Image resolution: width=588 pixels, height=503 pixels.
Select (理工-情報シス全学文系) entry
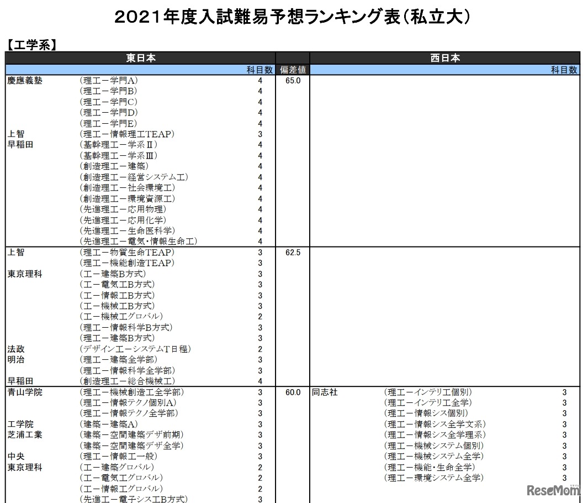tap(435, 424)
